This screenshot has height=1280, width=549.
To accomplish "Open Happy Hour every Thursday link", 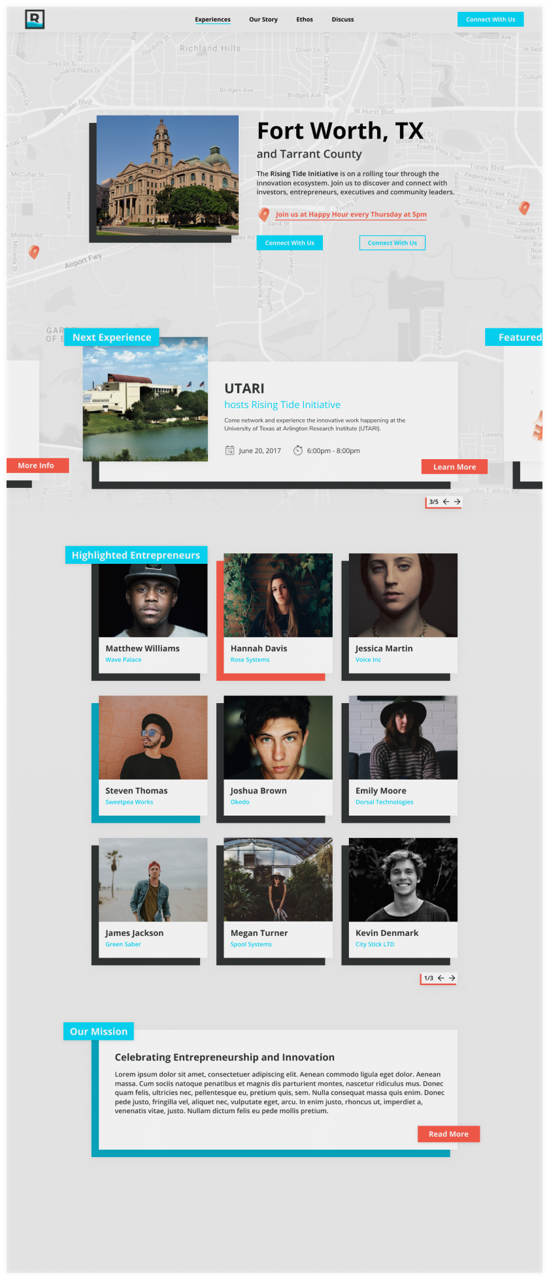I will [x=351, y=215].
